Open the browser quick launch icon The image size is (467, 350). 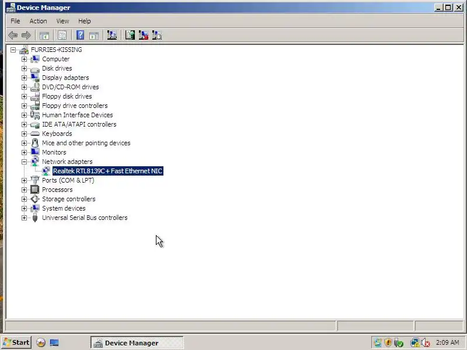click(x=41, y=342)
